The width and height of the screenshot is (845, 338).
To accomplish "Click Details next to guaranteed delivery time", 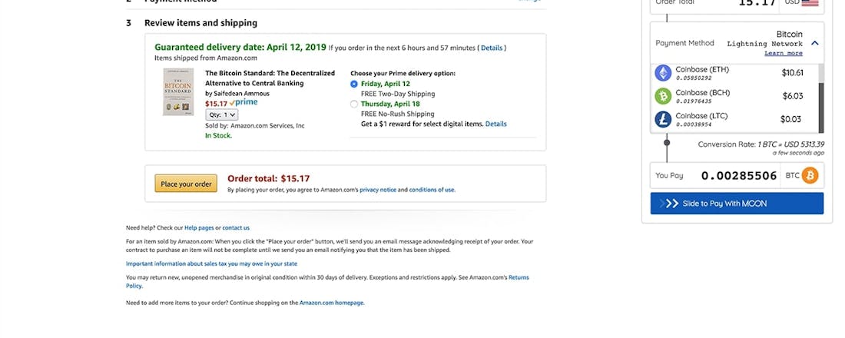I will pyautogui.click(x=492, y=48).
